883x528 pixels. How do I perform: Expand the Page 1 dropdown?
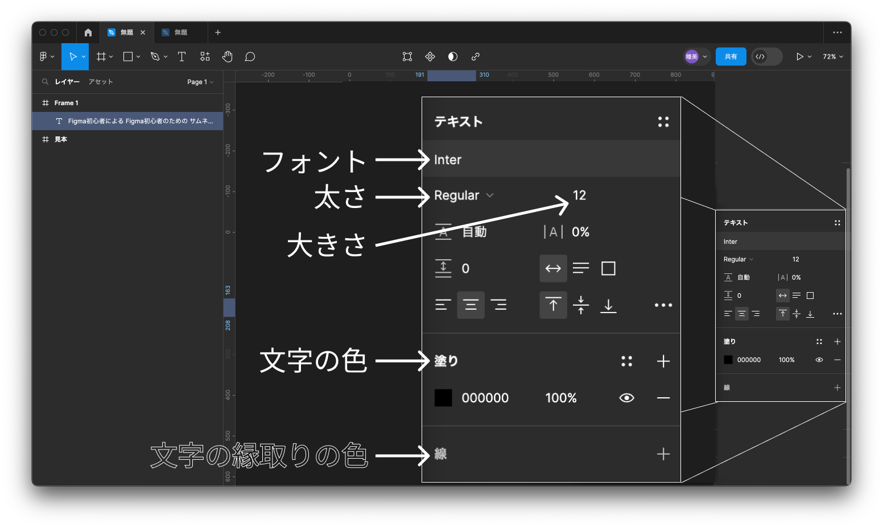(x=200, y=82)
